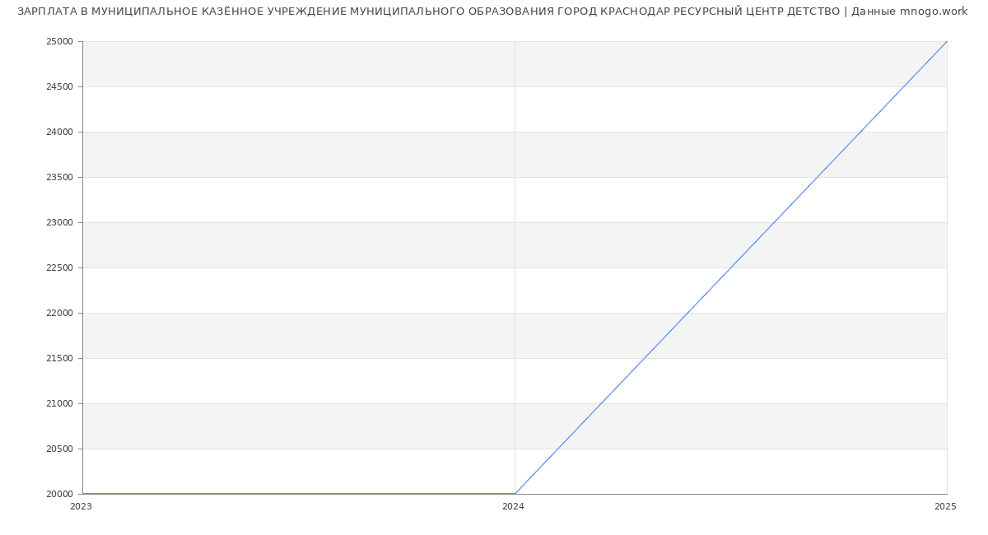Screen dimensions: 988x535
Task: Click the line's starting point at 2023
Action: coord(82,494)
